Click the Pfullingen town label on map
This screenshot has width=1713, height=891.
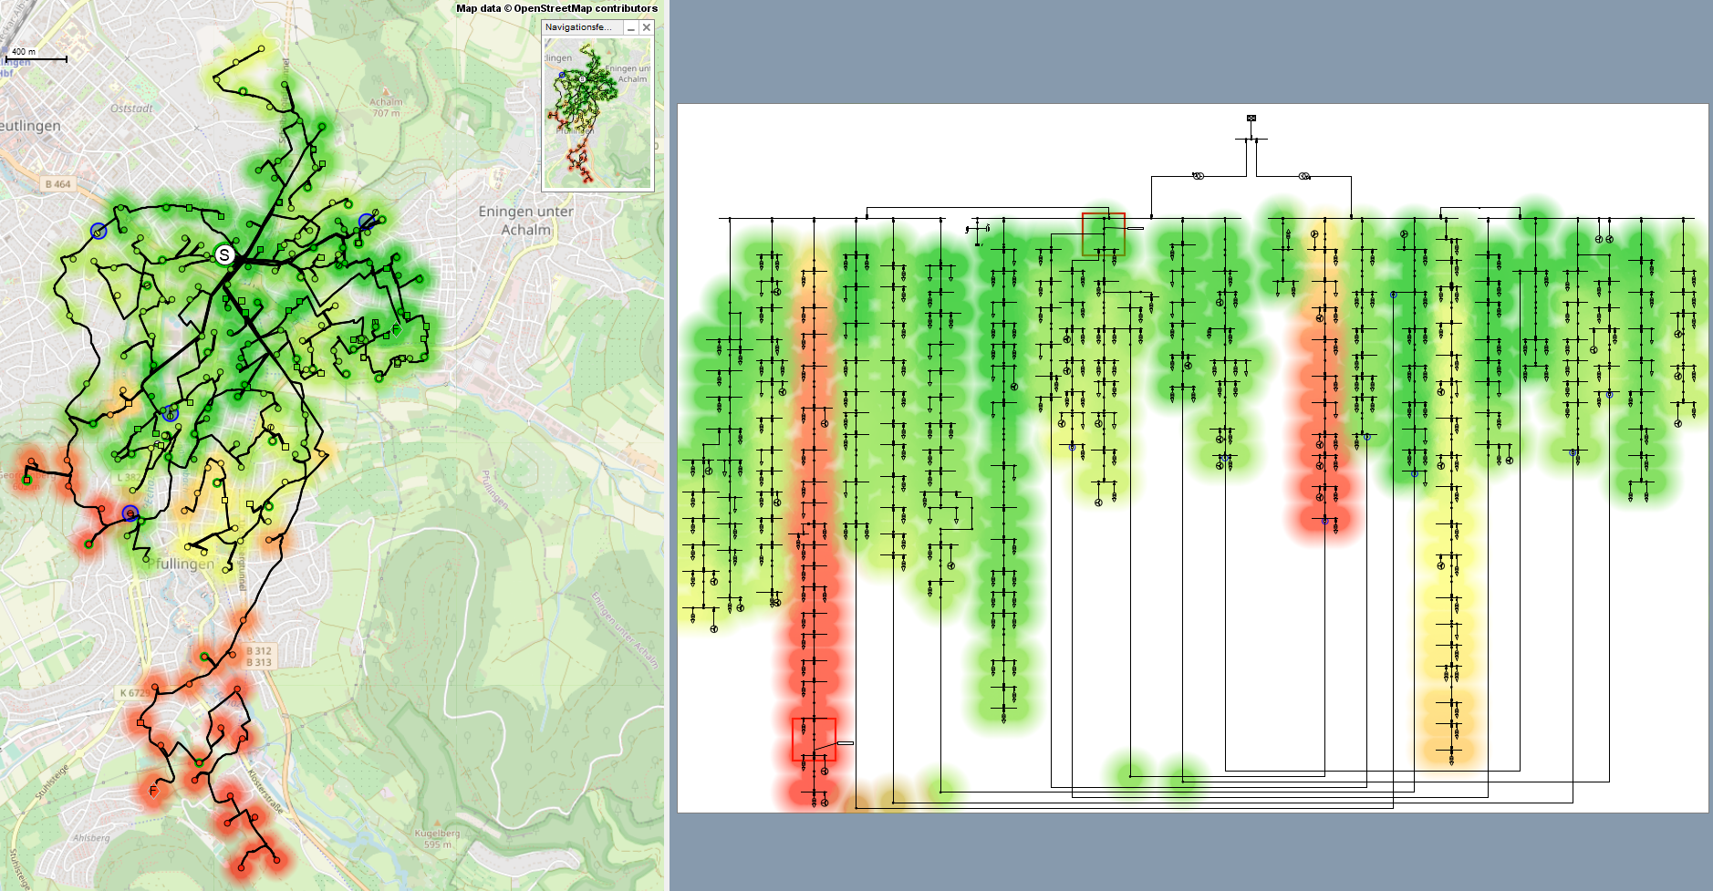(x=182, y=564)
